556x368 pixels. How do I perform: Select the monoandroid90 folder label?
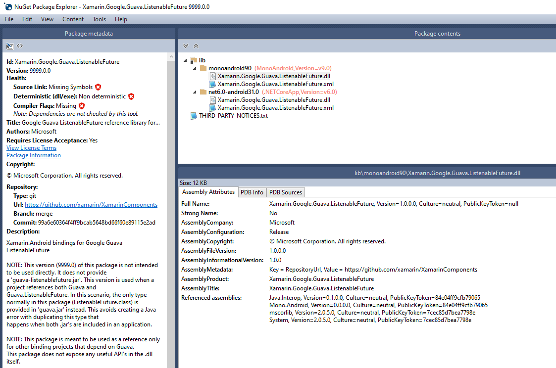coord(230,68)
